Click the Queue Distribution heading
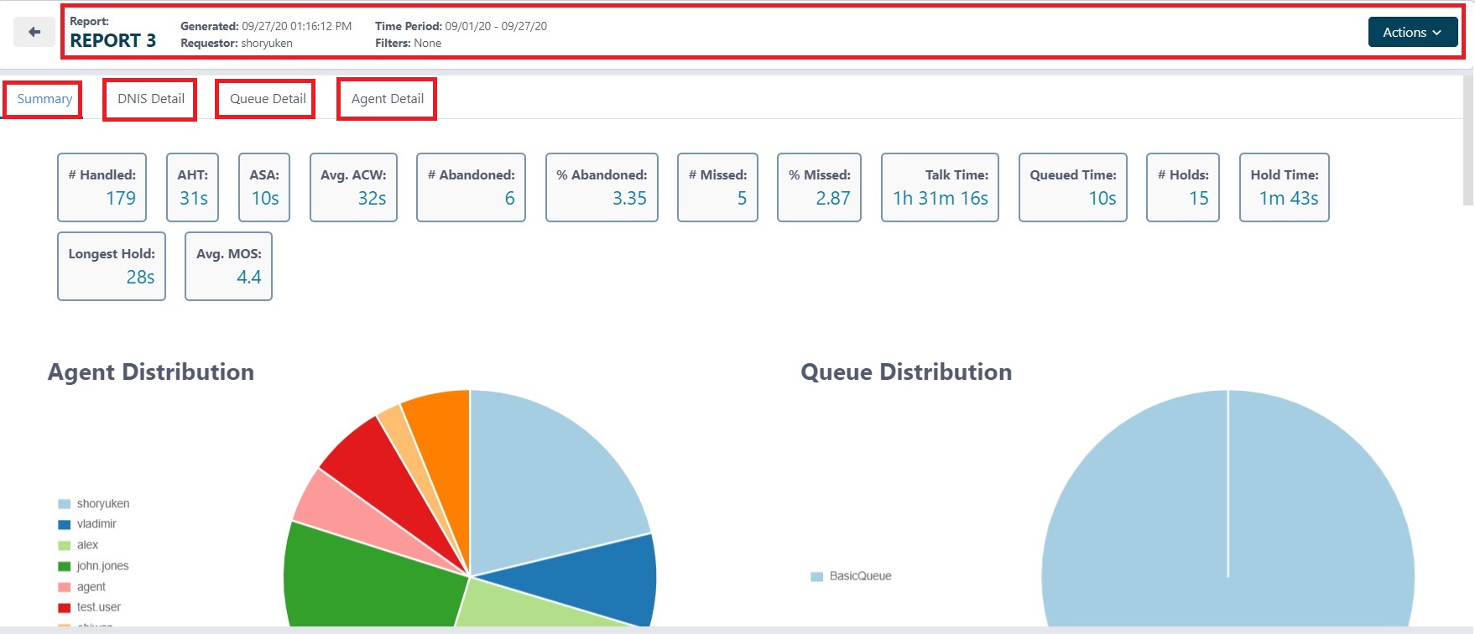Viewport: 1475px width, 634px height. [x=906, y=372]
